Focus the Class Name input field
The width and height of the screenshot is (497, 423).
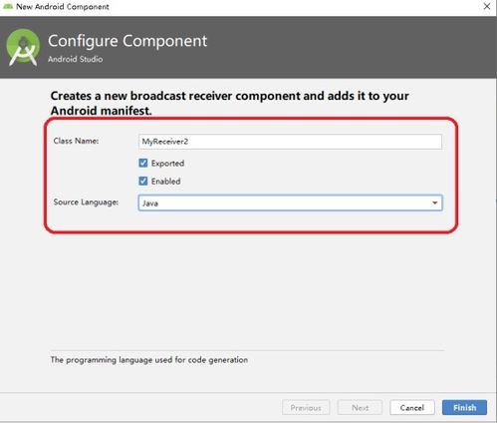coord(290,142)
